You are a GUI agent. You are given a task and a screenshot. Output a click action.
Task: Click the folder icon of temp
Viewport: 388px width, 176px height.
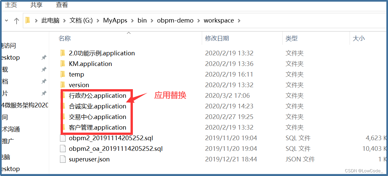(x=63, y=74)
